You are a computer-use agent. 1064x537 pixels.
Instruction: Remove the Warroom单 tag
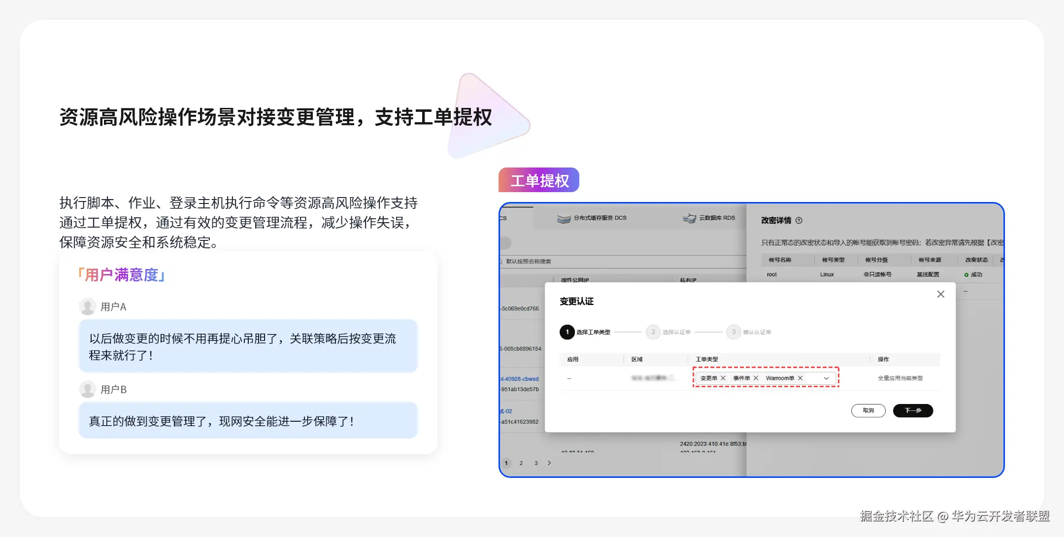tap(800, 378)
